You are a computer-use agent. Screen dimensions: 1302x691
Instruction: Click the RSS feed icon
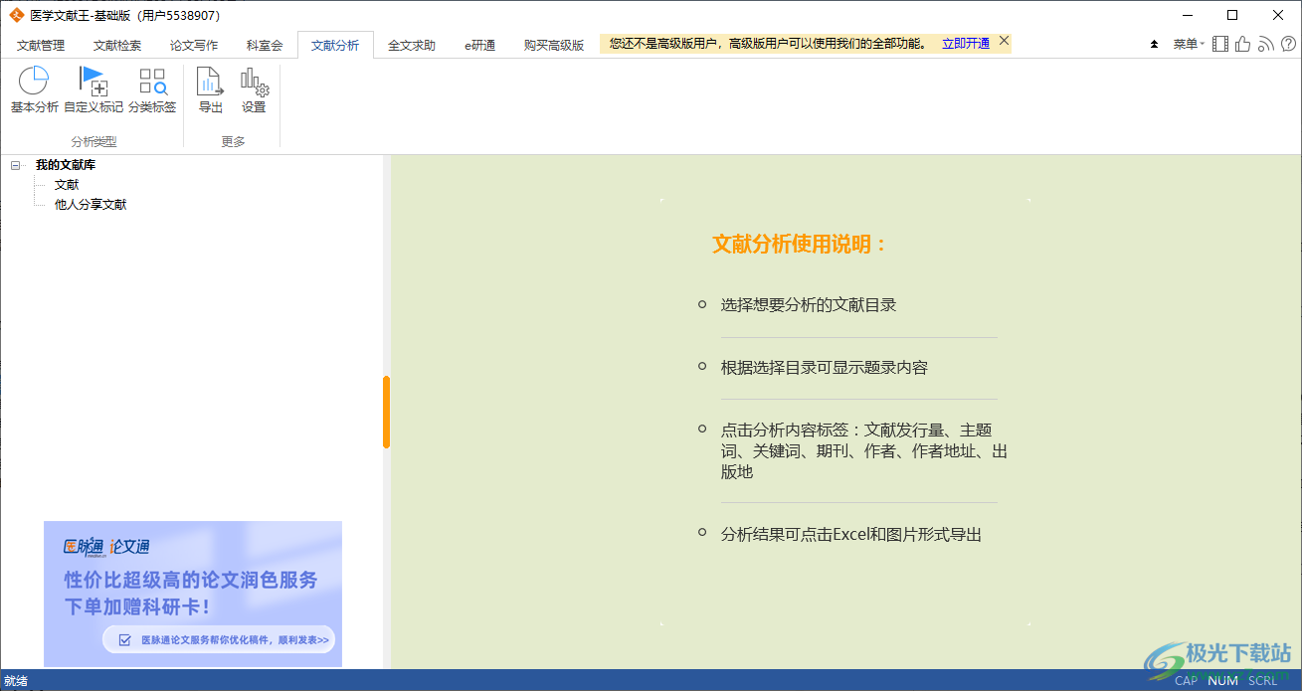pyautogui.click(x=1266, y=44)
